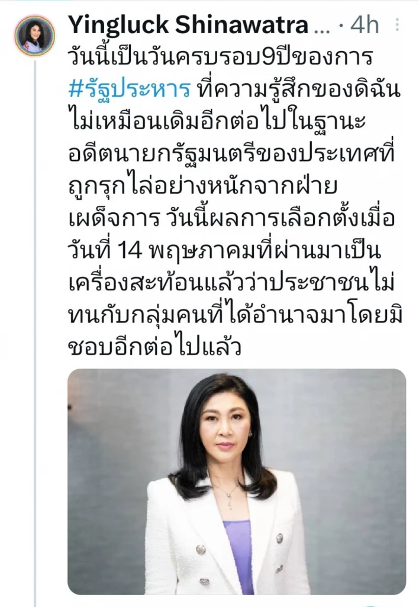Viewport: 419px width, 607px height.
Task: Open the three-dot more options menu
Action: [397, 25]
